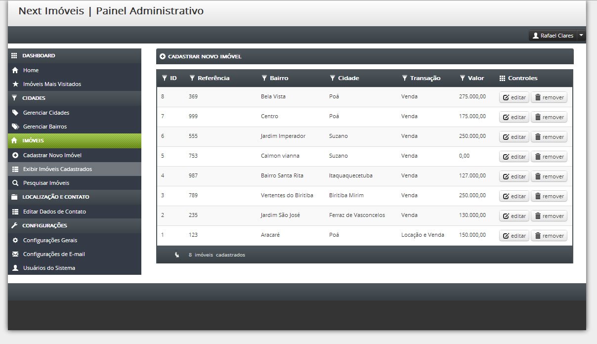Click the double-tag icon beside Gerenciar Bairros
The width and height of the screenshot is (597, 344).
(15, 127)
